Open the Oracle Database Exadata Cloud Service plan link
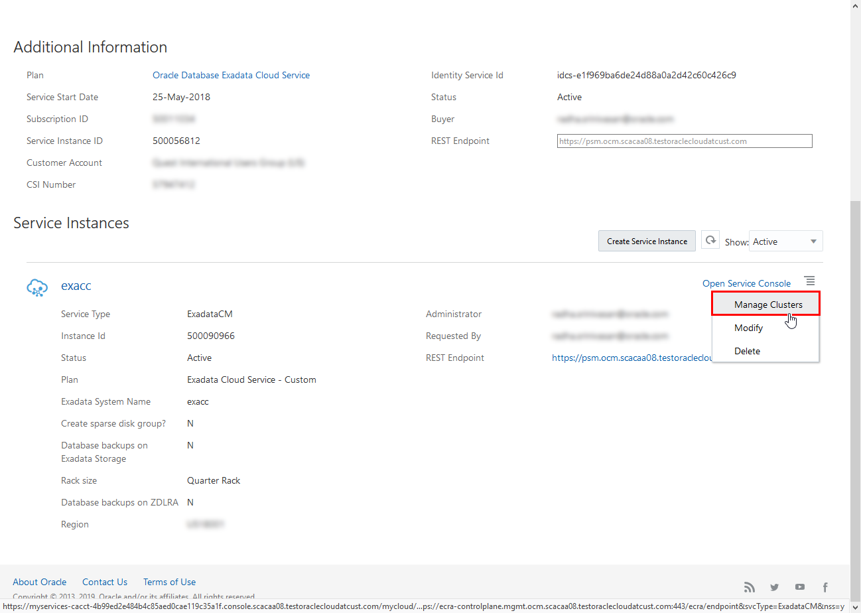 tap(231, 75)
